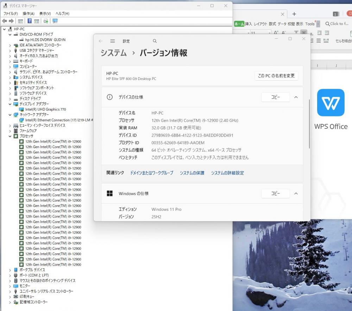Image resolution: width=352 pixels, height=311 pixels.
Task: Open ヘルプ(H) menu in Device Manager
Action: [x=62, y=13]
